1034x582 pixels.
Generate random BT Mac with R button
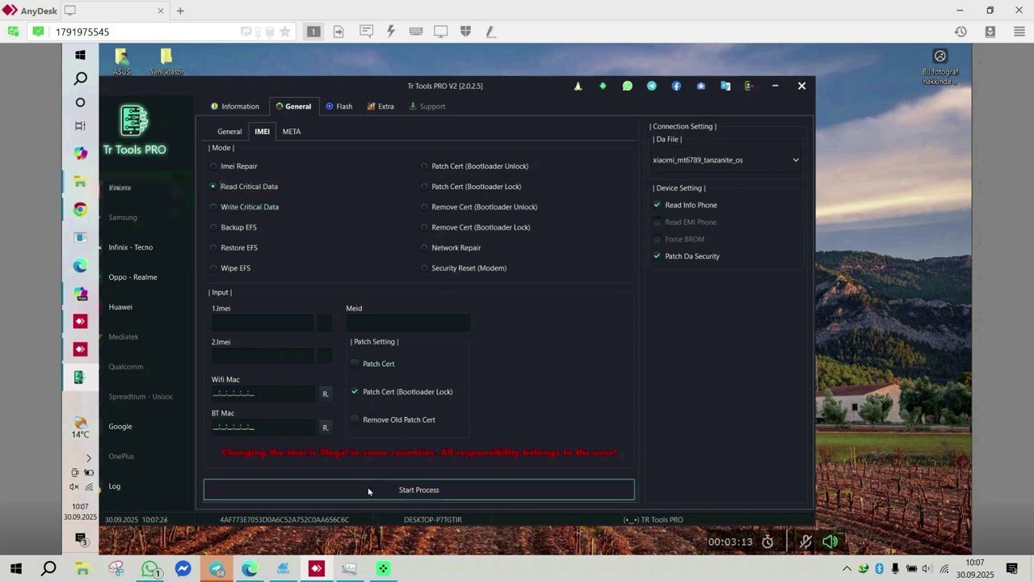pos(326,428)
